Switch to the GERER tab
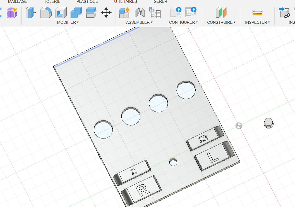The width and height of the screenshot is (295, 207). click(160, 2)
